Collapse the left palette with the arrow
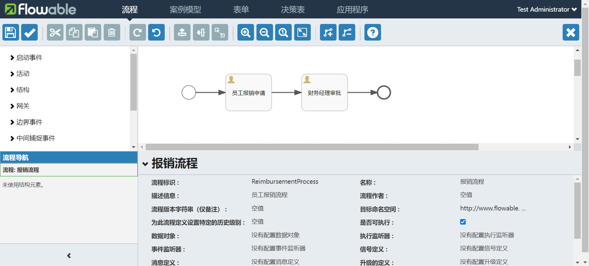 [69, 256]
